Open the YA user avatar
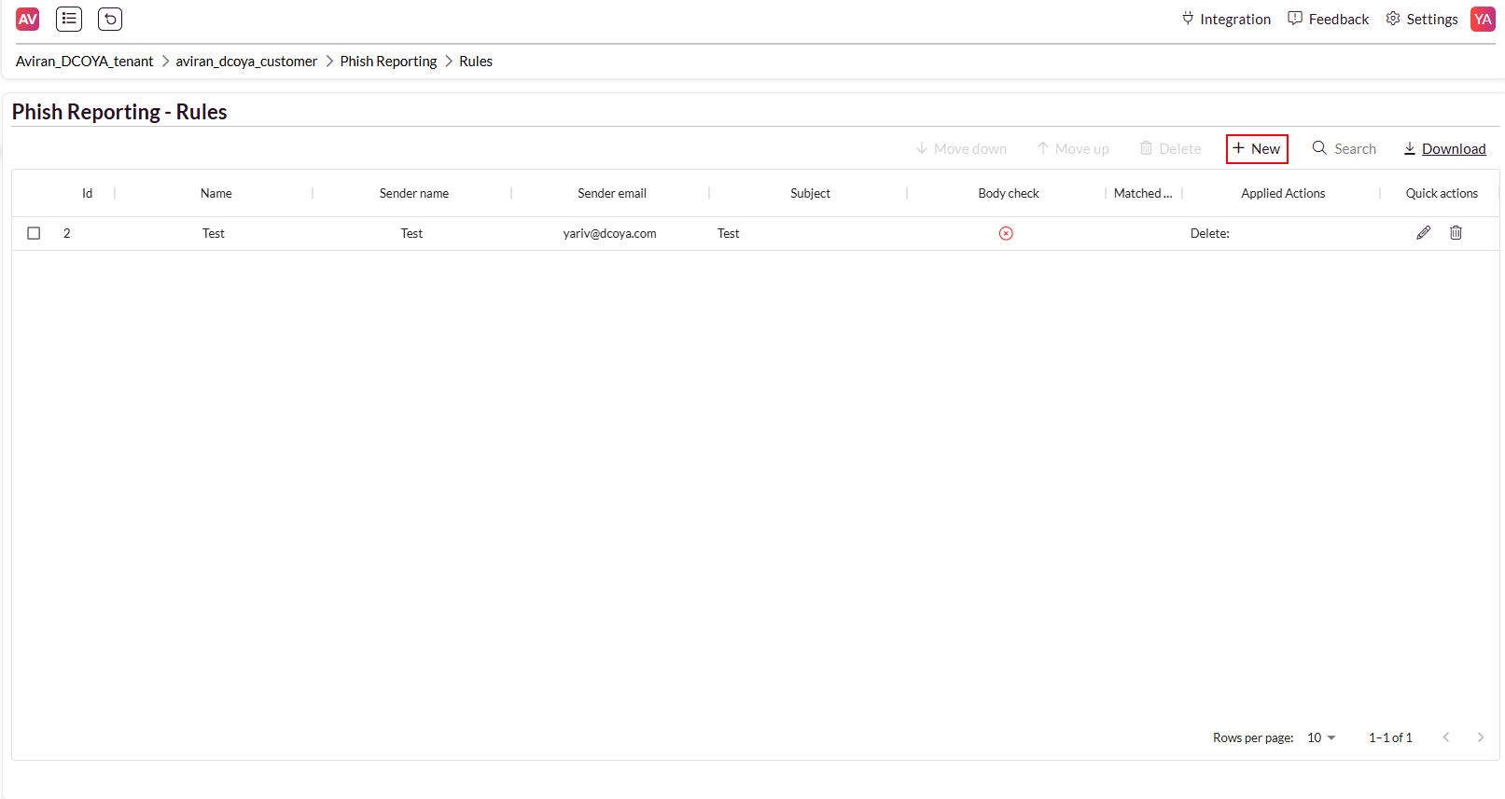This screenshot has width=1505, height=799. [1483, 19]
